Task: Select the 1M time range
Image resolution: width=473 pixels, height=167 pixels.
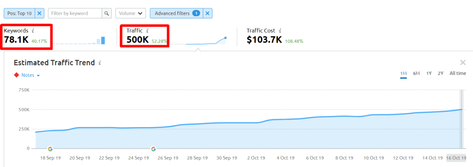Action: coord(404,74)
